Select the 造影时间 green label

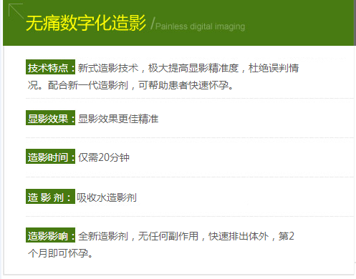click(x=50, y=157)
